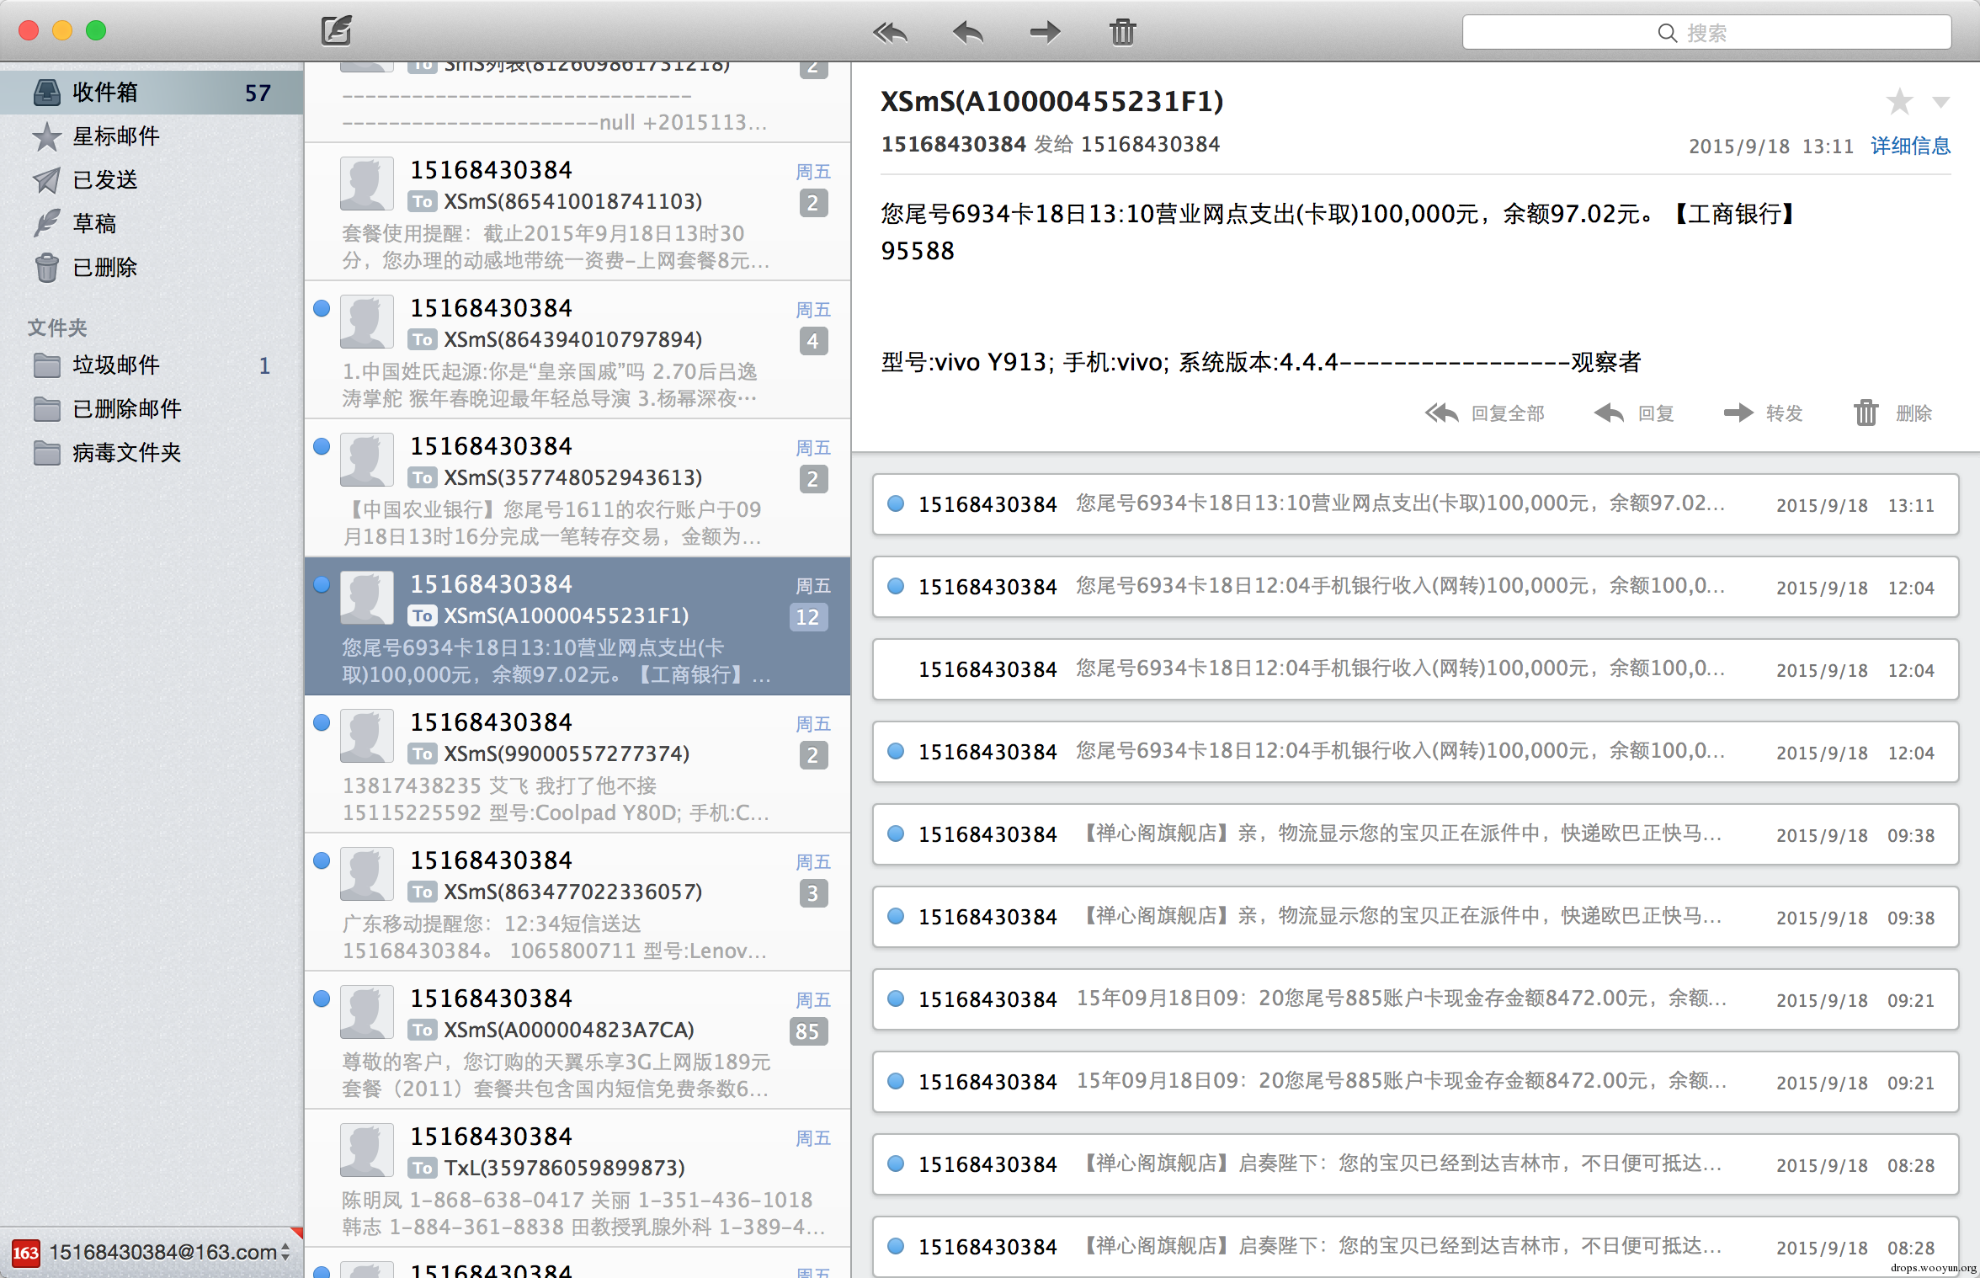This screenshot has width=1980, height=1278.
Task: Click the unread dot on XSmS(99000557277374) message
Action: coord(322,722)
